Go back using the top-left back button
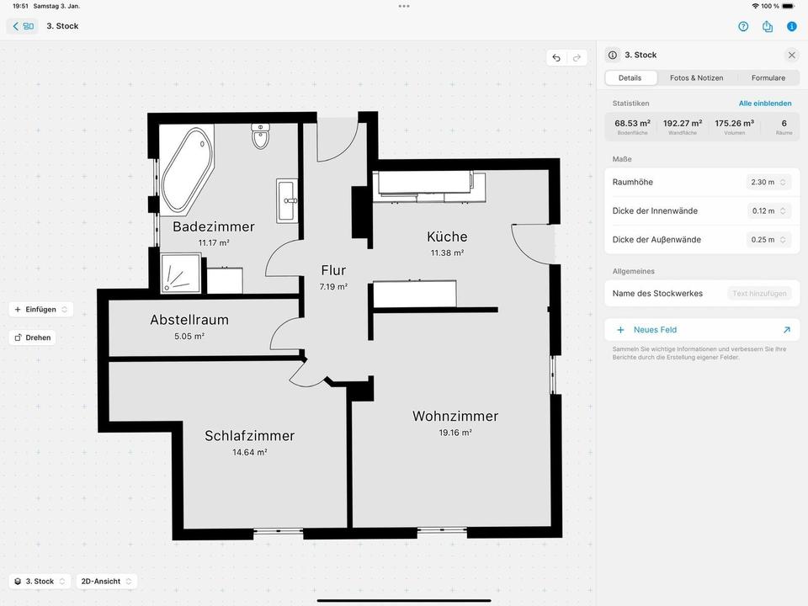The image size is (808, 606). (x=23, y=26)
